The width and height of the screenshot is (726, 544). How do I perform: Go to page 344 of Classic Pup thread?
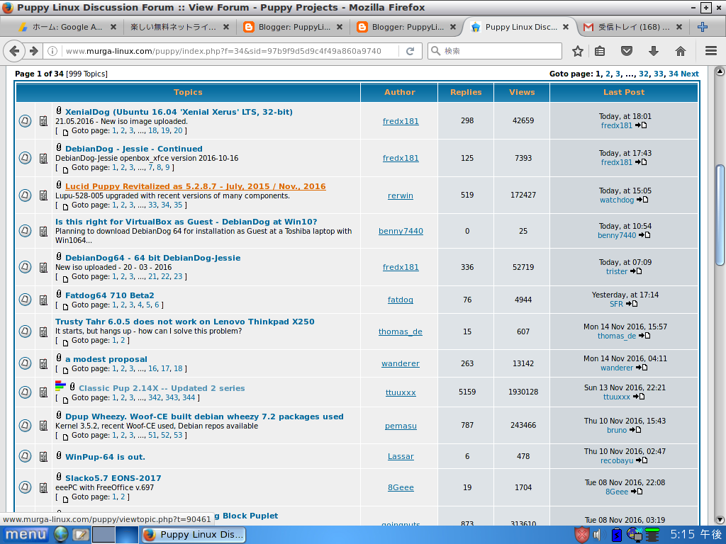point(189,398)
